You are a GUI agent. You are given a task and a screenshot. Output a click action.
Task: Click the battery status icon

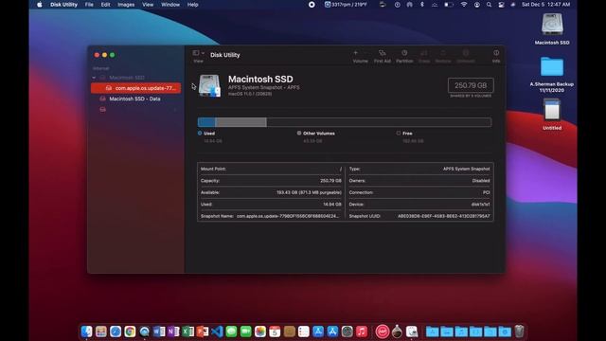click(x=448, y=5)
